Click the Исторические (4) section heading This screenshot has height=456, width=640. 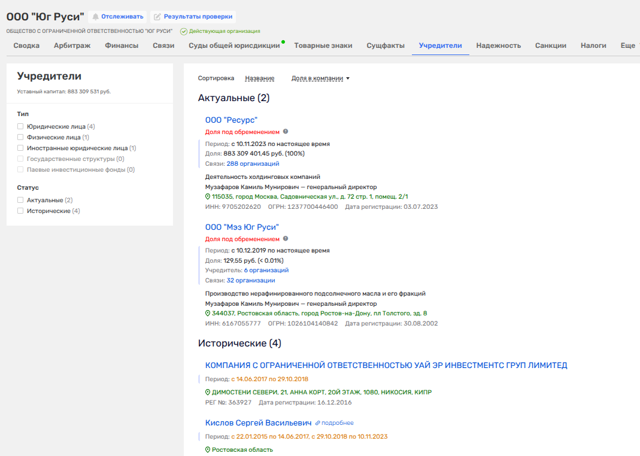tap(239, 343)
